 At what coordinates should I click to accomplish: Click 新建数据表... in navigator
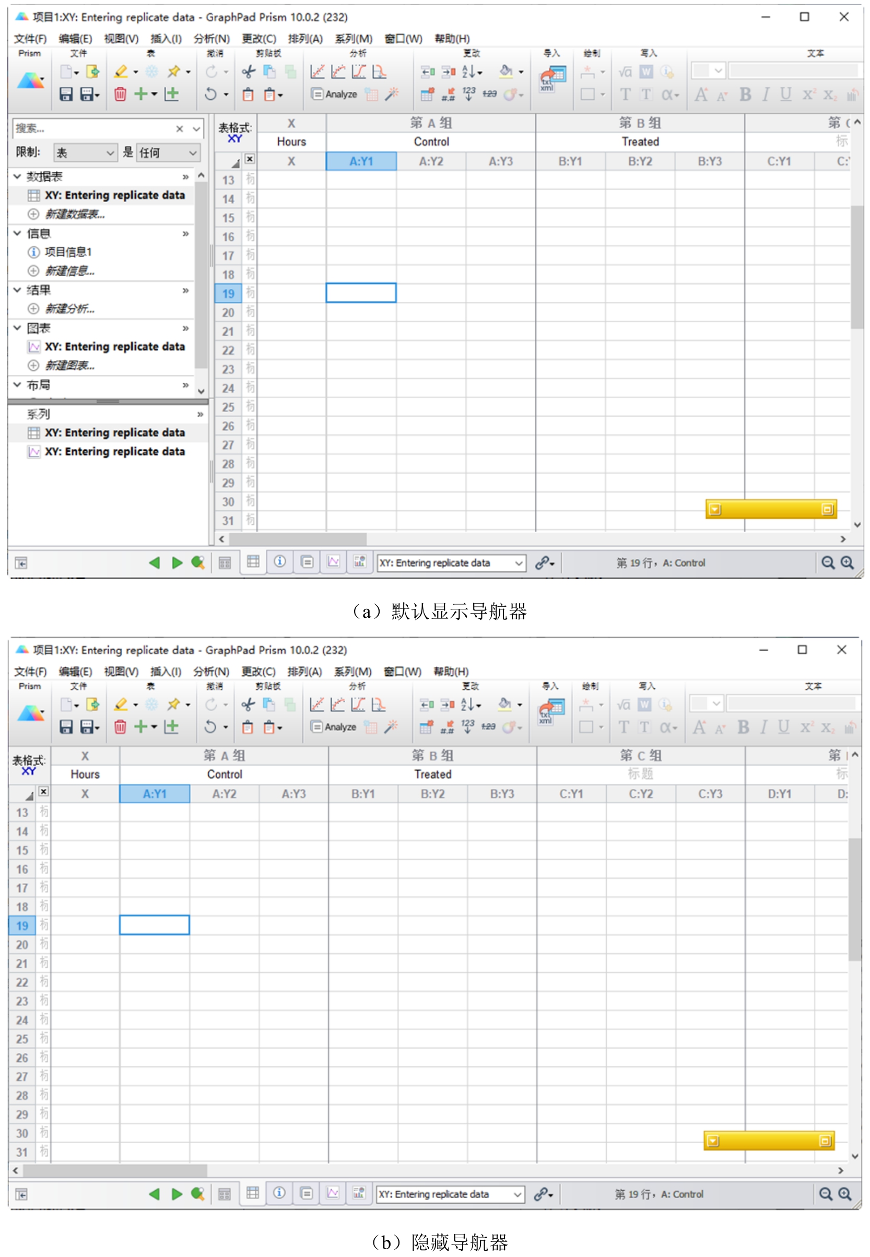(75, 214)
